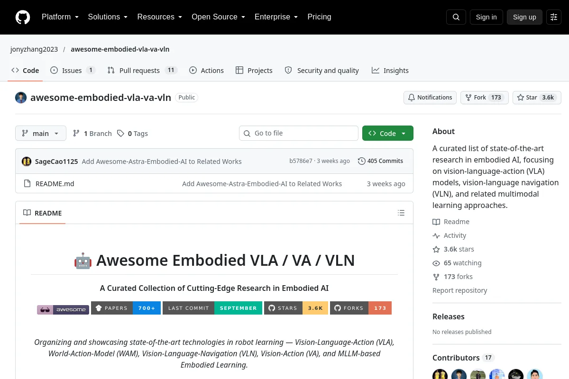Open the Pricing page
569x379 pixels.
click(x=319, y=17)
